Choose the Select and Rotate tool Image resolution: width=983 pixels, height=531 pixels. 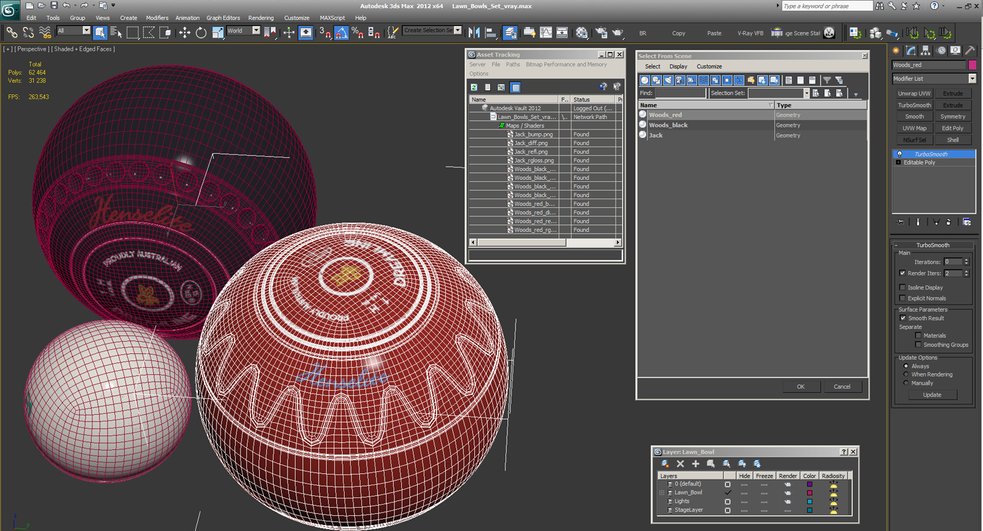coord(201,32)
